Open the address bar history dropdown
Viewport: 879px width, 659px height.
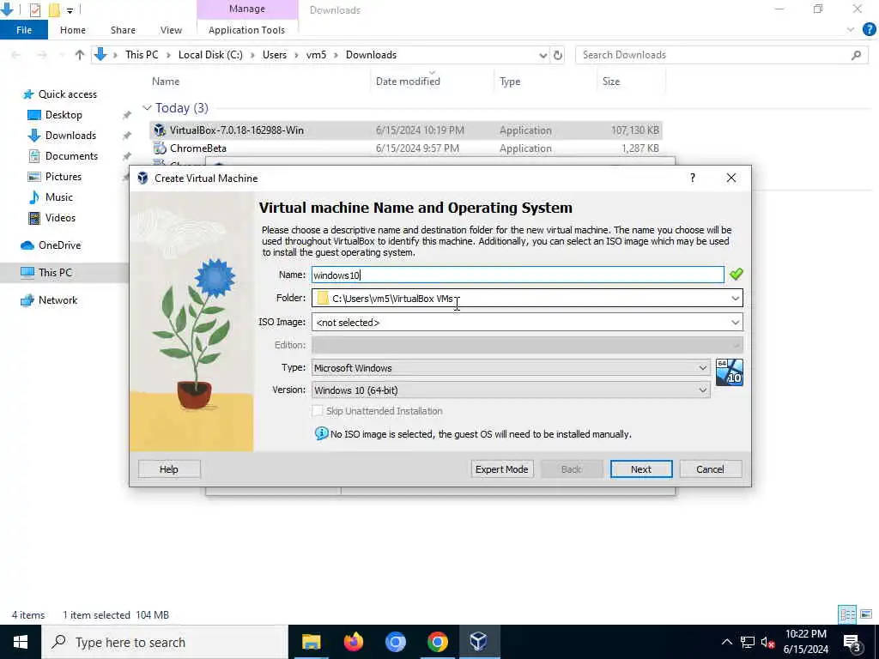click(x=543, y=55)
